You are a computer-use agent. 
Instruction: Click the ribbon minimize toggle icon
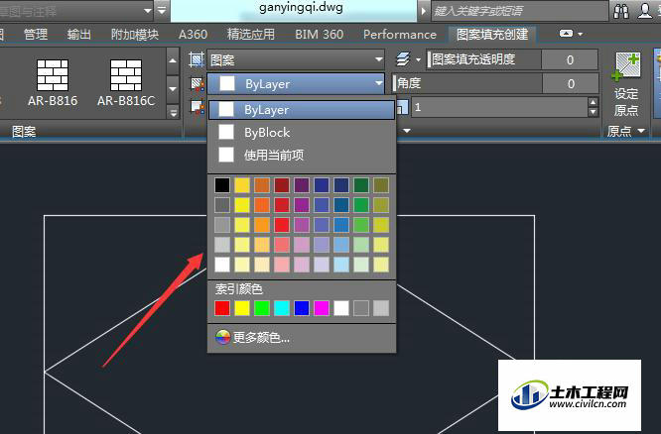point(566,34)
